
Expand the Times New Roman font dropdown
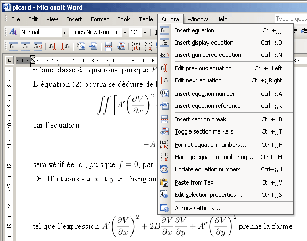(x=125, y=32)
